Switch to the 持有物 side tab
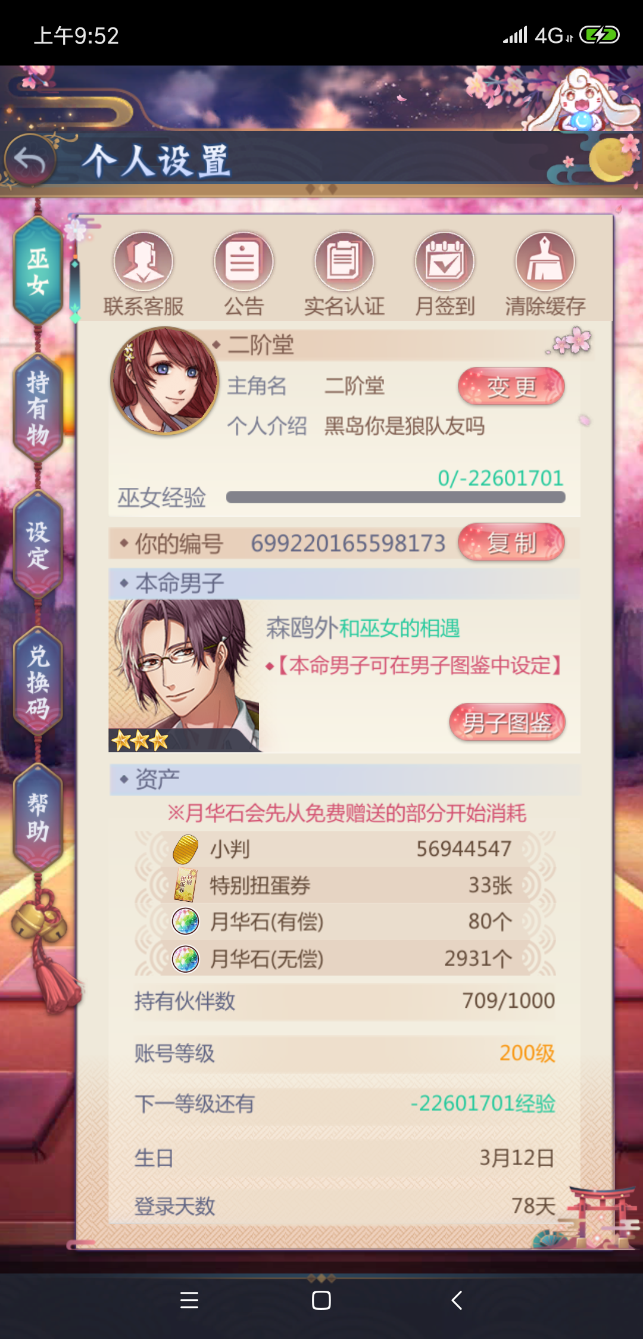The width and height of the screenshot is (643, 1339). 38,408
